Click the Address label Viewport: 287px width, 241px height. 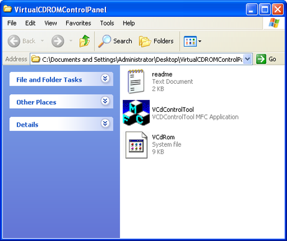pyautogui.click(x=16, y=59)
